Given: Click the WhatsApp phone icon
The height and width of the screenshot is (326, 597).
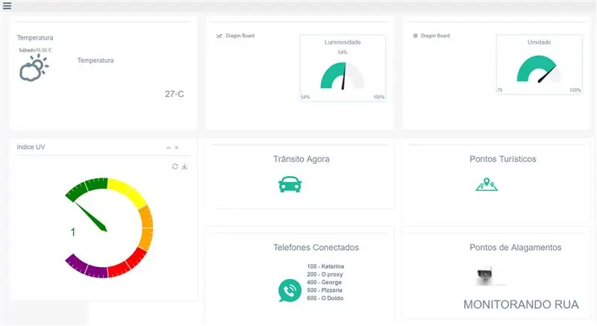Looking at the screenshot, I should [x=290, y=291].
